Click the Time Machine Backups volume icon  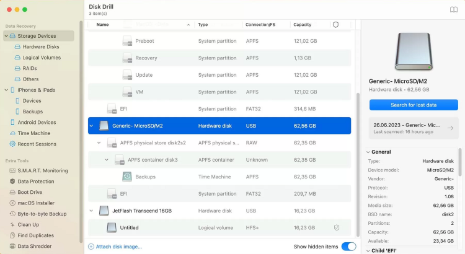click(127, 177)
